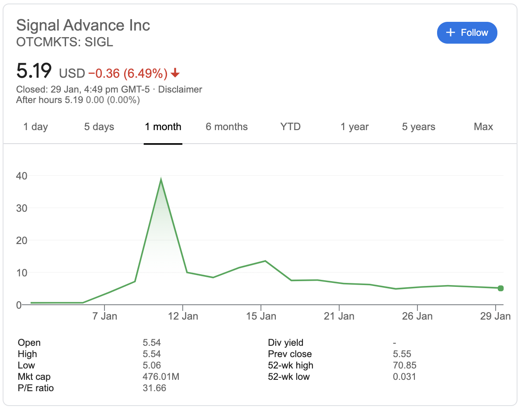521x420 pixels.
Task: Click the 15 Jan axis label
Action: tap(261, 316)
